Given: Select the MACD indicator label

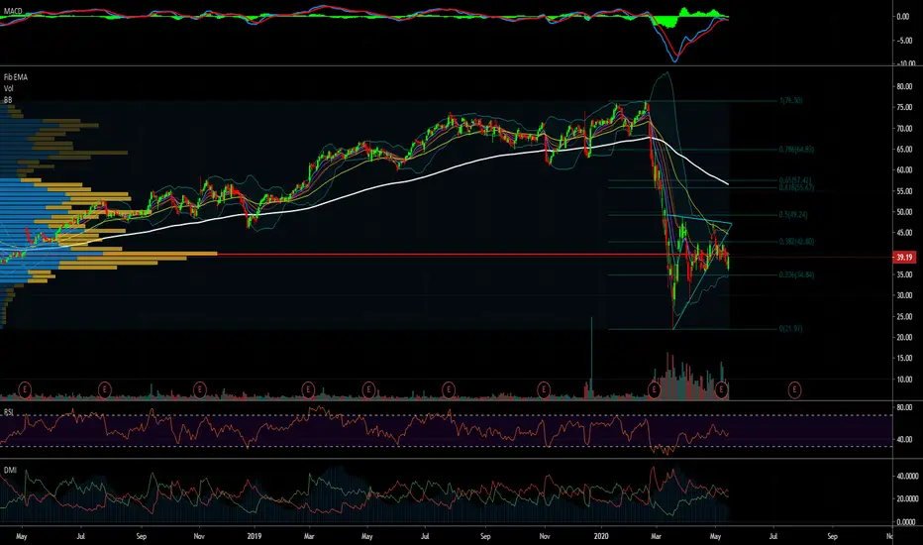Looking at the screenshot, I should (x=13, y=11).
